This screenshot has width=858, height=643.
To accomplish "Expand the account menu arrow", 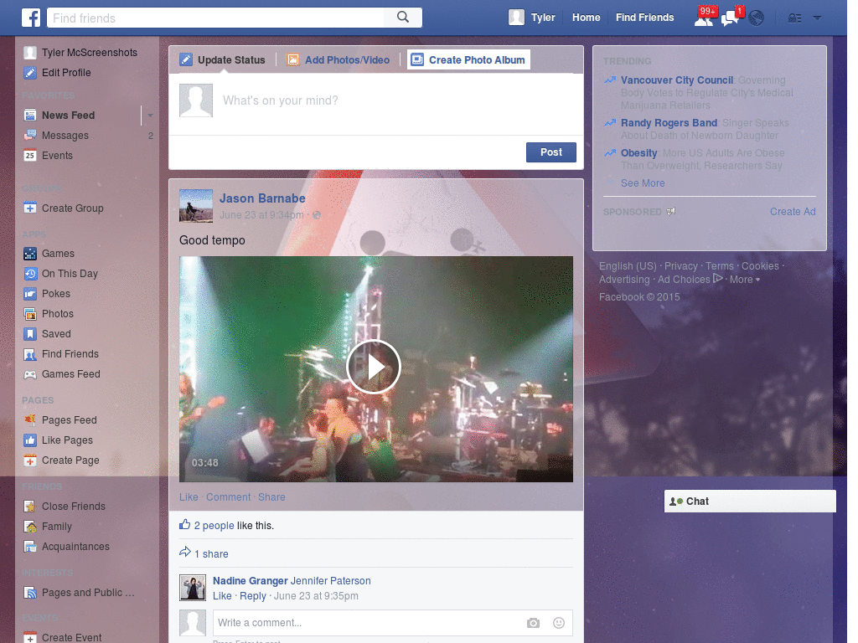I will (x=817, y=18).
